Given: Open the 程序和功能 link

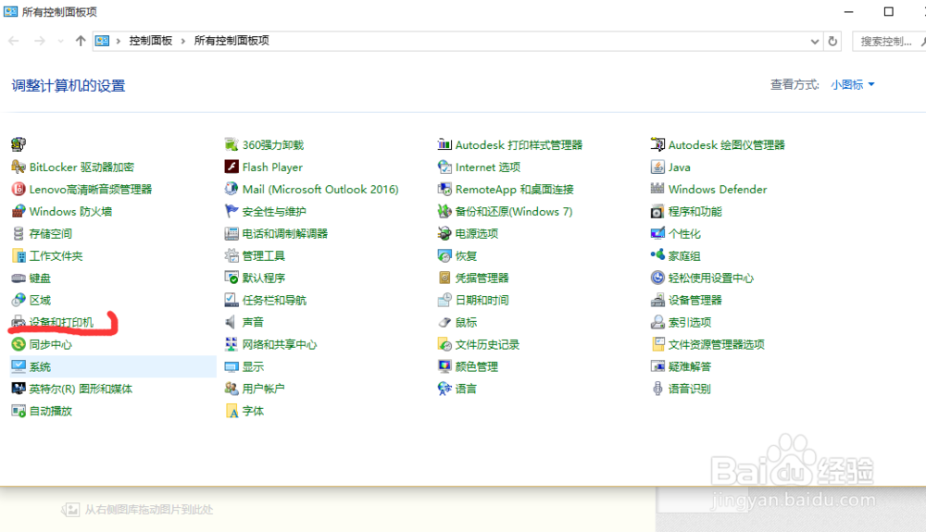Looking at the screenshot, I should click(695, 211).
